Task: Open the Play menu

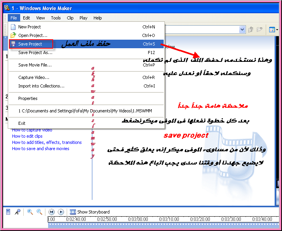Action: [x=83, y=18]
